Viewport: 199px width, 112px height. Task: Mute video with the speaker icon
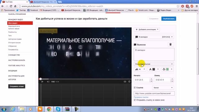(48, 82)
